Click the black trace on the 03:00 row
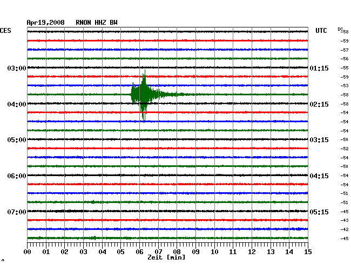This screenshot has width=351, height=266. click(167, 67)
